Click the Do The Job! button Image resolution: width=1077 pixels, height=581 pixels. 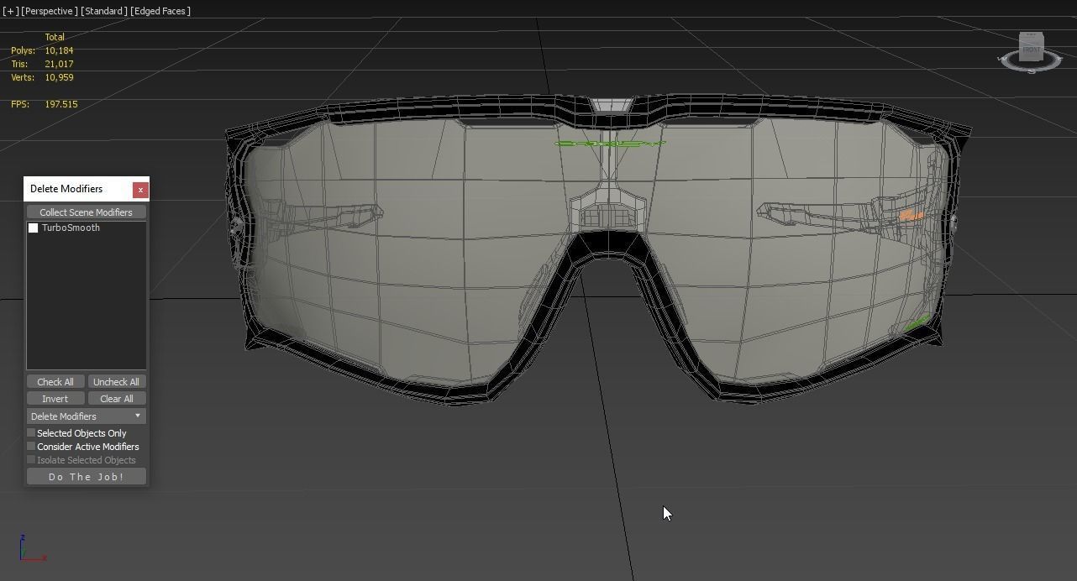coord(86,477)
